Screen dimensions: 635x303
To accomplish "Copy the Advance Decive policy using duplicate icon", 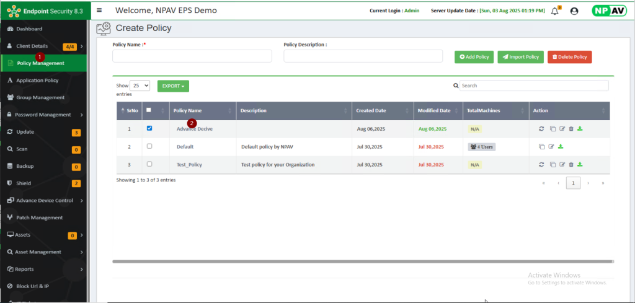I will (x=552, y=129).
